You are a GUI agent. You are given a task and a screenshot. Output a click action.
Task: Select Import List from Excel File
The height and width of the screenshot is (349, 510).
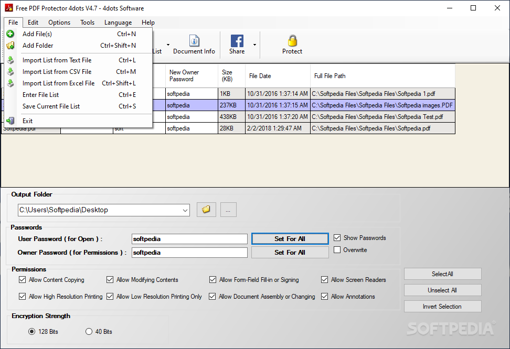point(78,83)
